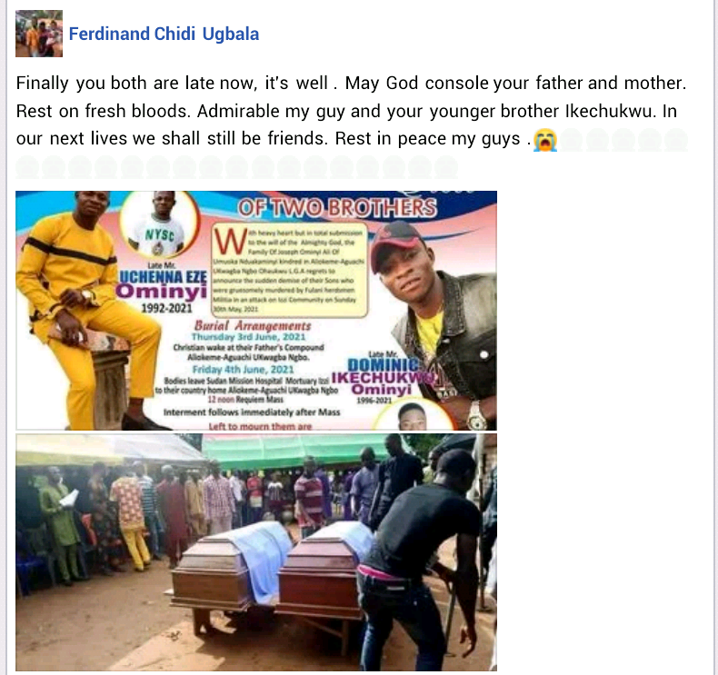The width and height of the screenshot is (718, 675).
Task: Click the NYSC shirt circular portrait
Action: coord(160,225)
